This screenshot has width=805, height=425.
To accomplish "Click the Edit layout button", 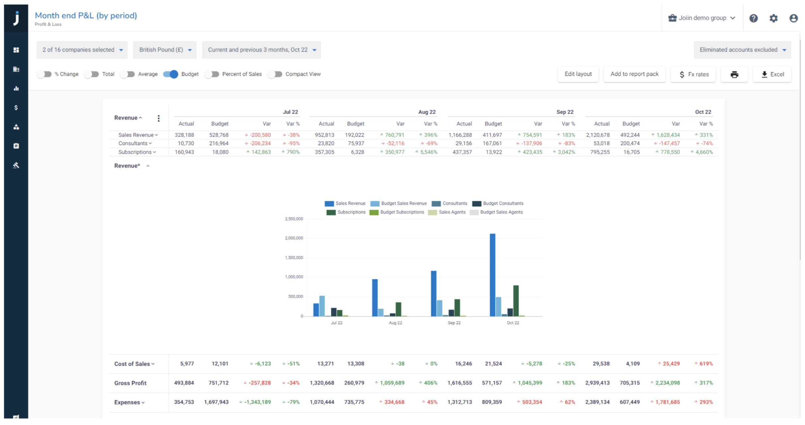I will coord(578,74).
